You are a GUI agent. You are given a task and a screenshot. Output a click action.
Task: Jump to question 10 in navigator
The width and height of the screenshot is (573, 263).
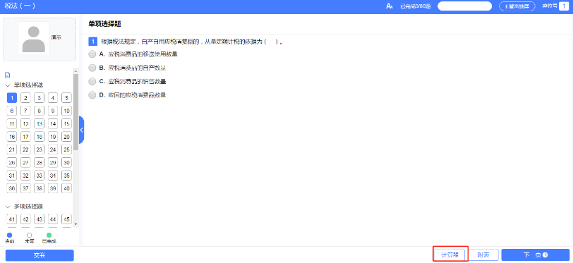tap(66, 111)
